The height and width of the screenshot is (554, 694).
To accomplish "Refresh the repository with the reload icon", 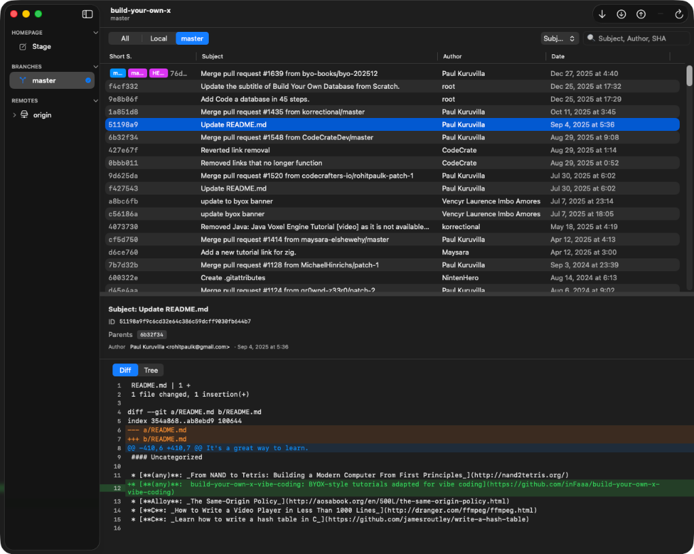I will [679, 14].
